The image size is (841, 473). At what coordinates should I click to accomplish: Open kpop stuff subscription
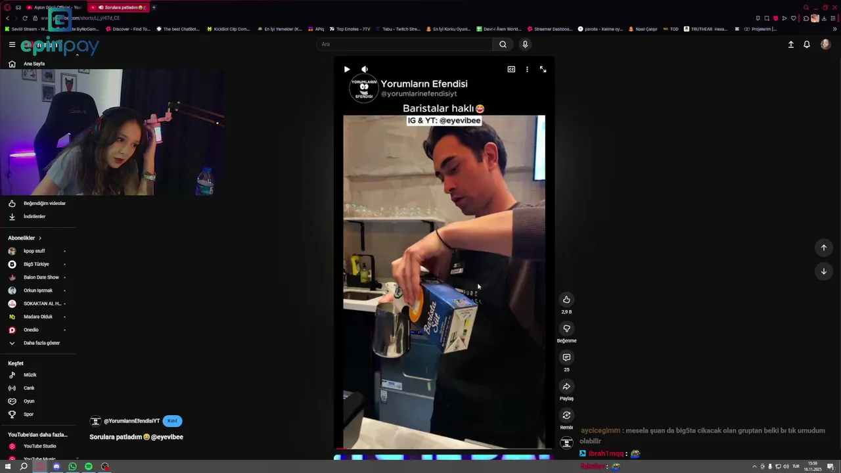(38, 251)
